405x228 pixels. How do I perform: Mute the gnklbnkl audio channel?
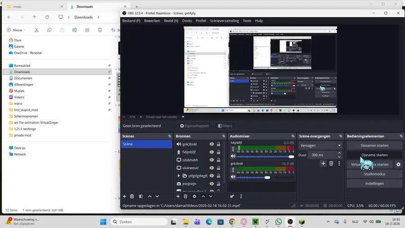tap(233, 177)
